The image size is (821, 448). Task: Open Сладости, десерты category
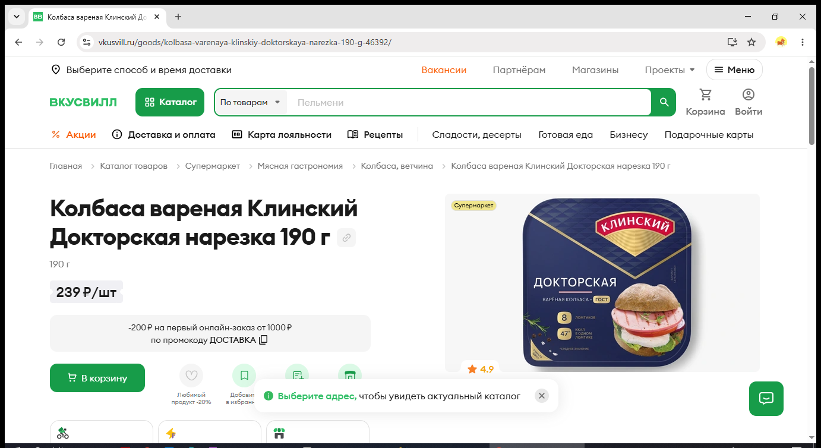click(x=476, y=135)
